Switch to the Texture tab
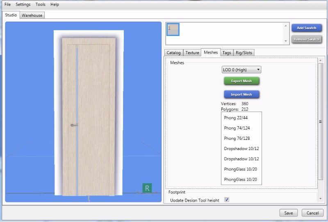 tap(192, 53)
